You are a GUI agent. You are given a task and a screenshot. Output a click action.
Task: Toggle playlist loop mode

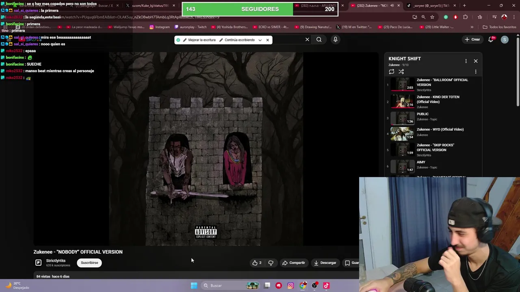click(392, 72)
